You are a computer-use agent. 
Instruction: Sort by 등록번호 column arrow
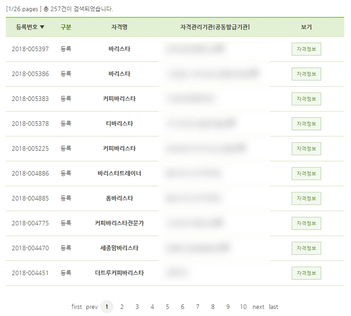42,27
